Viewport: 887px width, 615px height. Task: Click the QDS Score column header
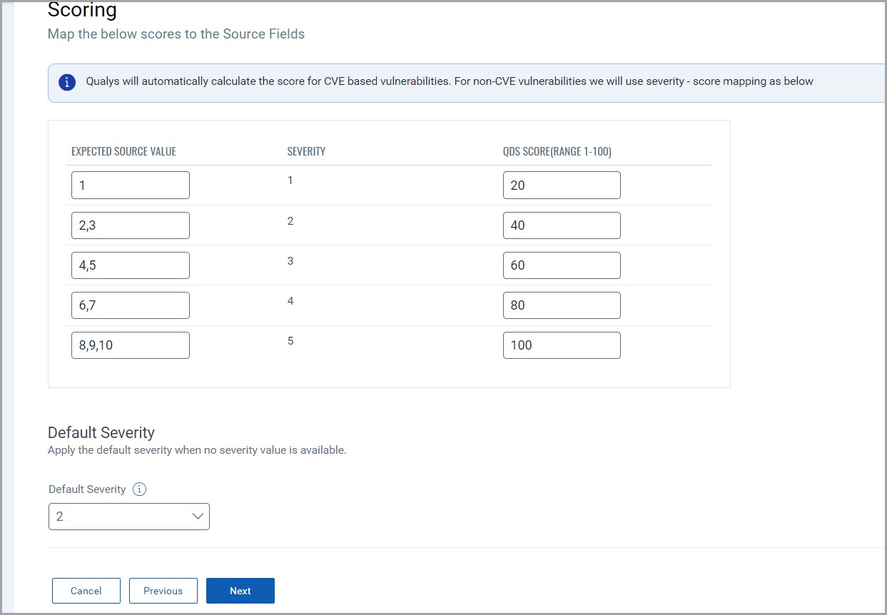tap(557, 151)
